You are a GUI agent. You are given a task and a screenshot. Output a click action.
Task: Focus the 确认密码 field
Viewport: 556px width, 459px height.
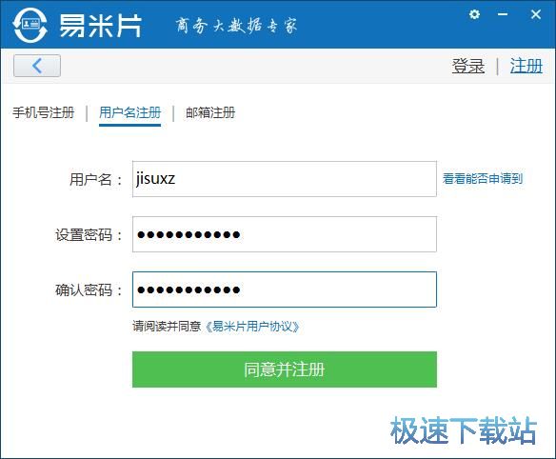click(x=285, y=289)
